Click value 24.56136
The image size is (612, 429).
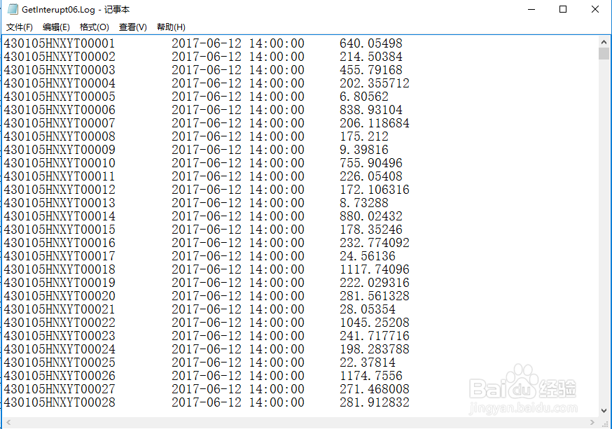tap(368, 256)
